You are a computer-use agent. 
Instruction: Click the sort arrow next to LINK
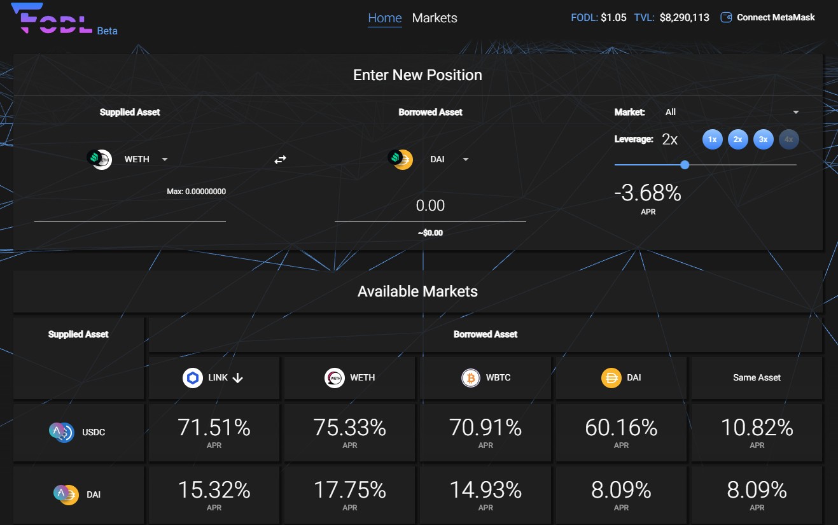238,377
